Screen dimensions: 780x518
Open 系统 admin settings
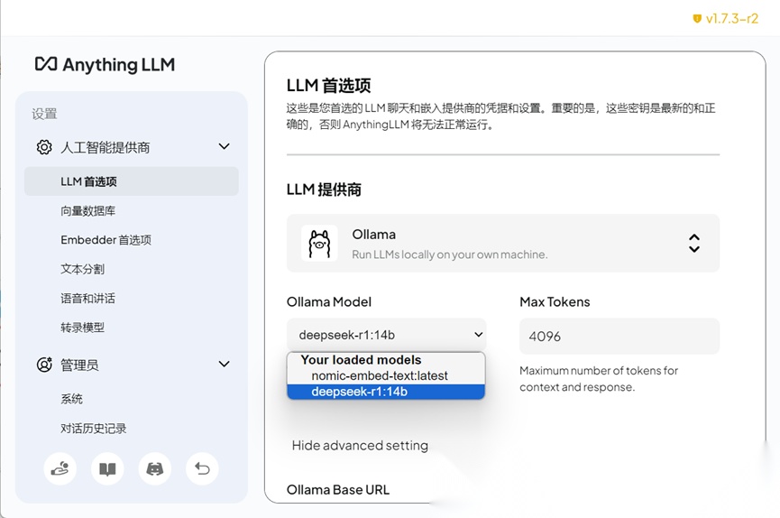point(71,399)
